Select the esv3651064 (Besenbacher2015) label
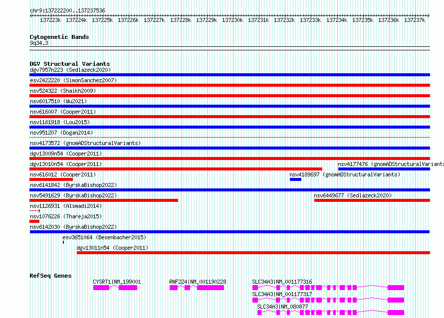This screenshot has width=444, height=318. (x=104, y=237)
